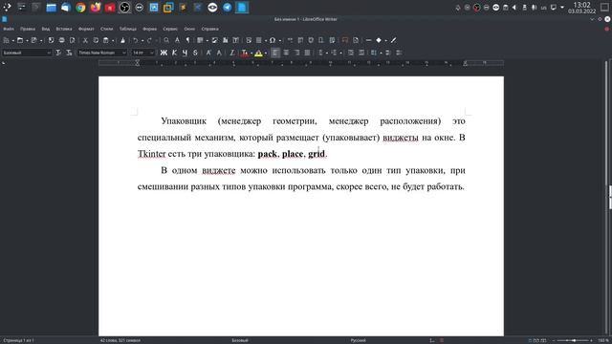Click the Print Preview icon
The image size is (612, 344).
click(73, 40)
